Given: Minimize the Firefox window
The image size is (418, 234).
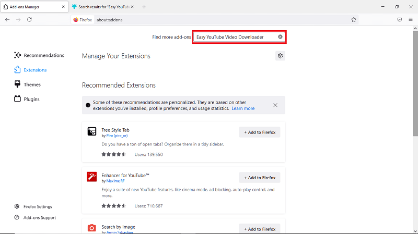Looking at the screenshot, I should tap(383, 7).
